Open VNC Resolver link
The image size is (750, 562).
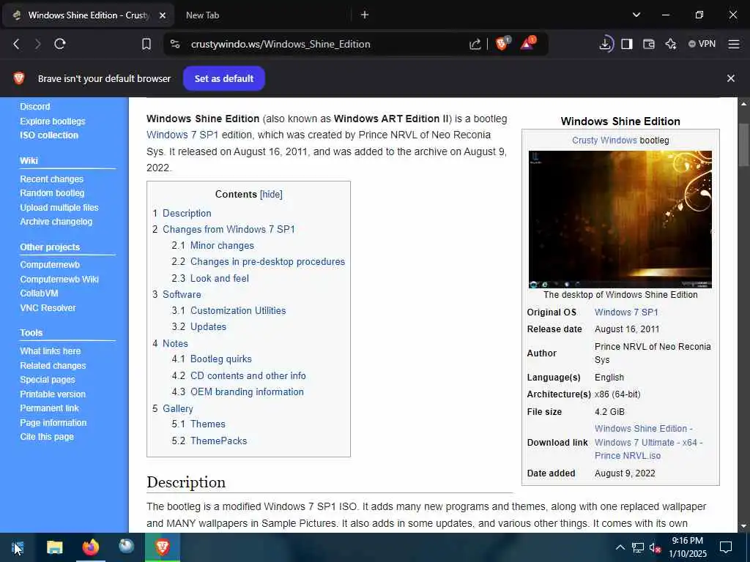(x=48, y=308)
